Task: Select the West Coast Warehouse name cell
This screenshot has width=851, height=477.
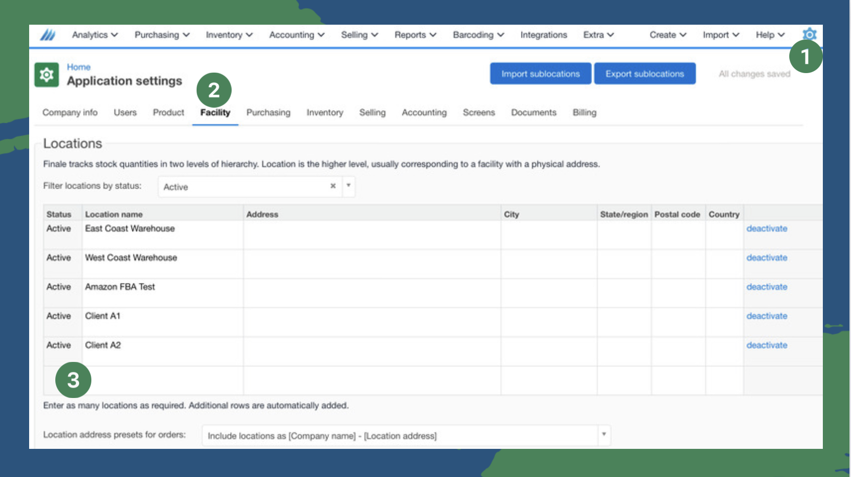Action: click(162, 264)
